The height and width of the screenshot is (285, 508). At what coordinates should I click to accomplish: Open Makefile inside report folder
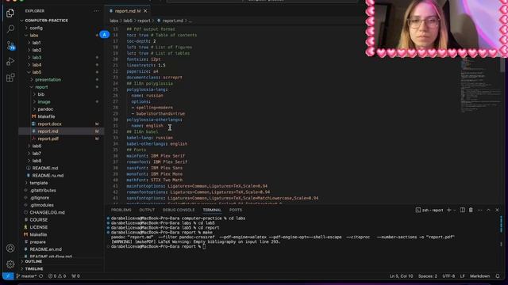(46, 116)
